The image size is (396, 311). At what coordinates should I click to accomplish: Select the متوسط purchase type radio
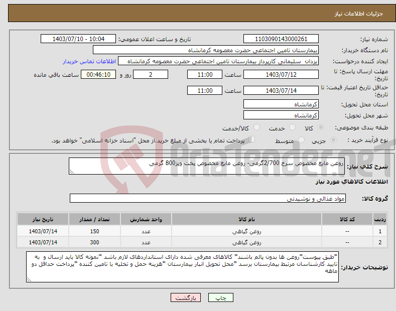(301, 140)
